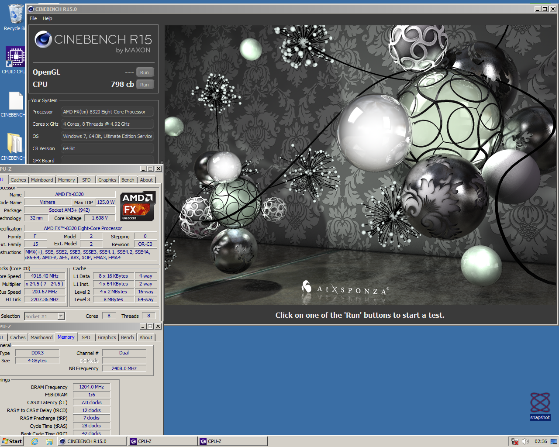Screen dimensions: 559x447
Task: Switch to Caches tab in the upper CPU-Z window
Action: 18,180
